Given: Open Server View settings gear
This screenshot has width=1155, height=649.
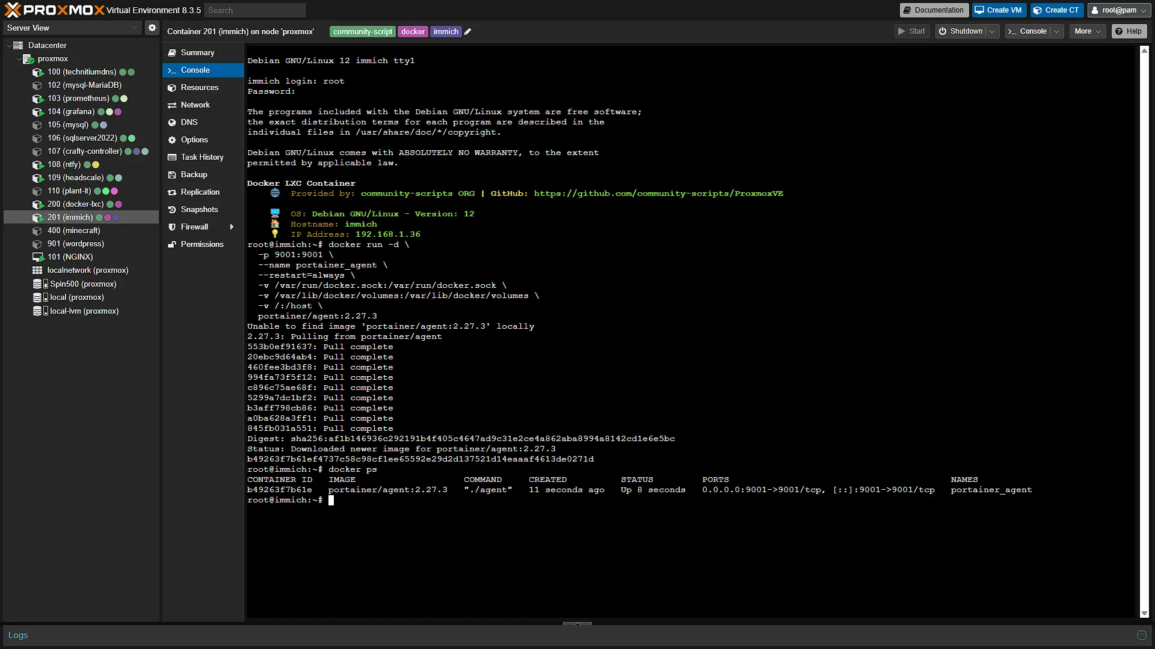Looking at the screenshot, I should (x=152, y=28).
